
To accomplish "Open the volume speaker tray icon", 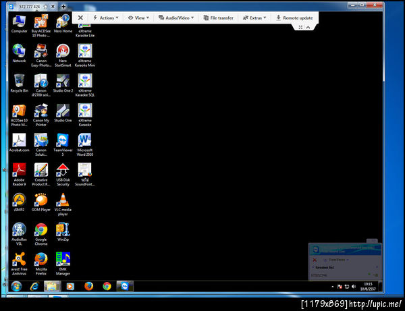I will 354,287.
